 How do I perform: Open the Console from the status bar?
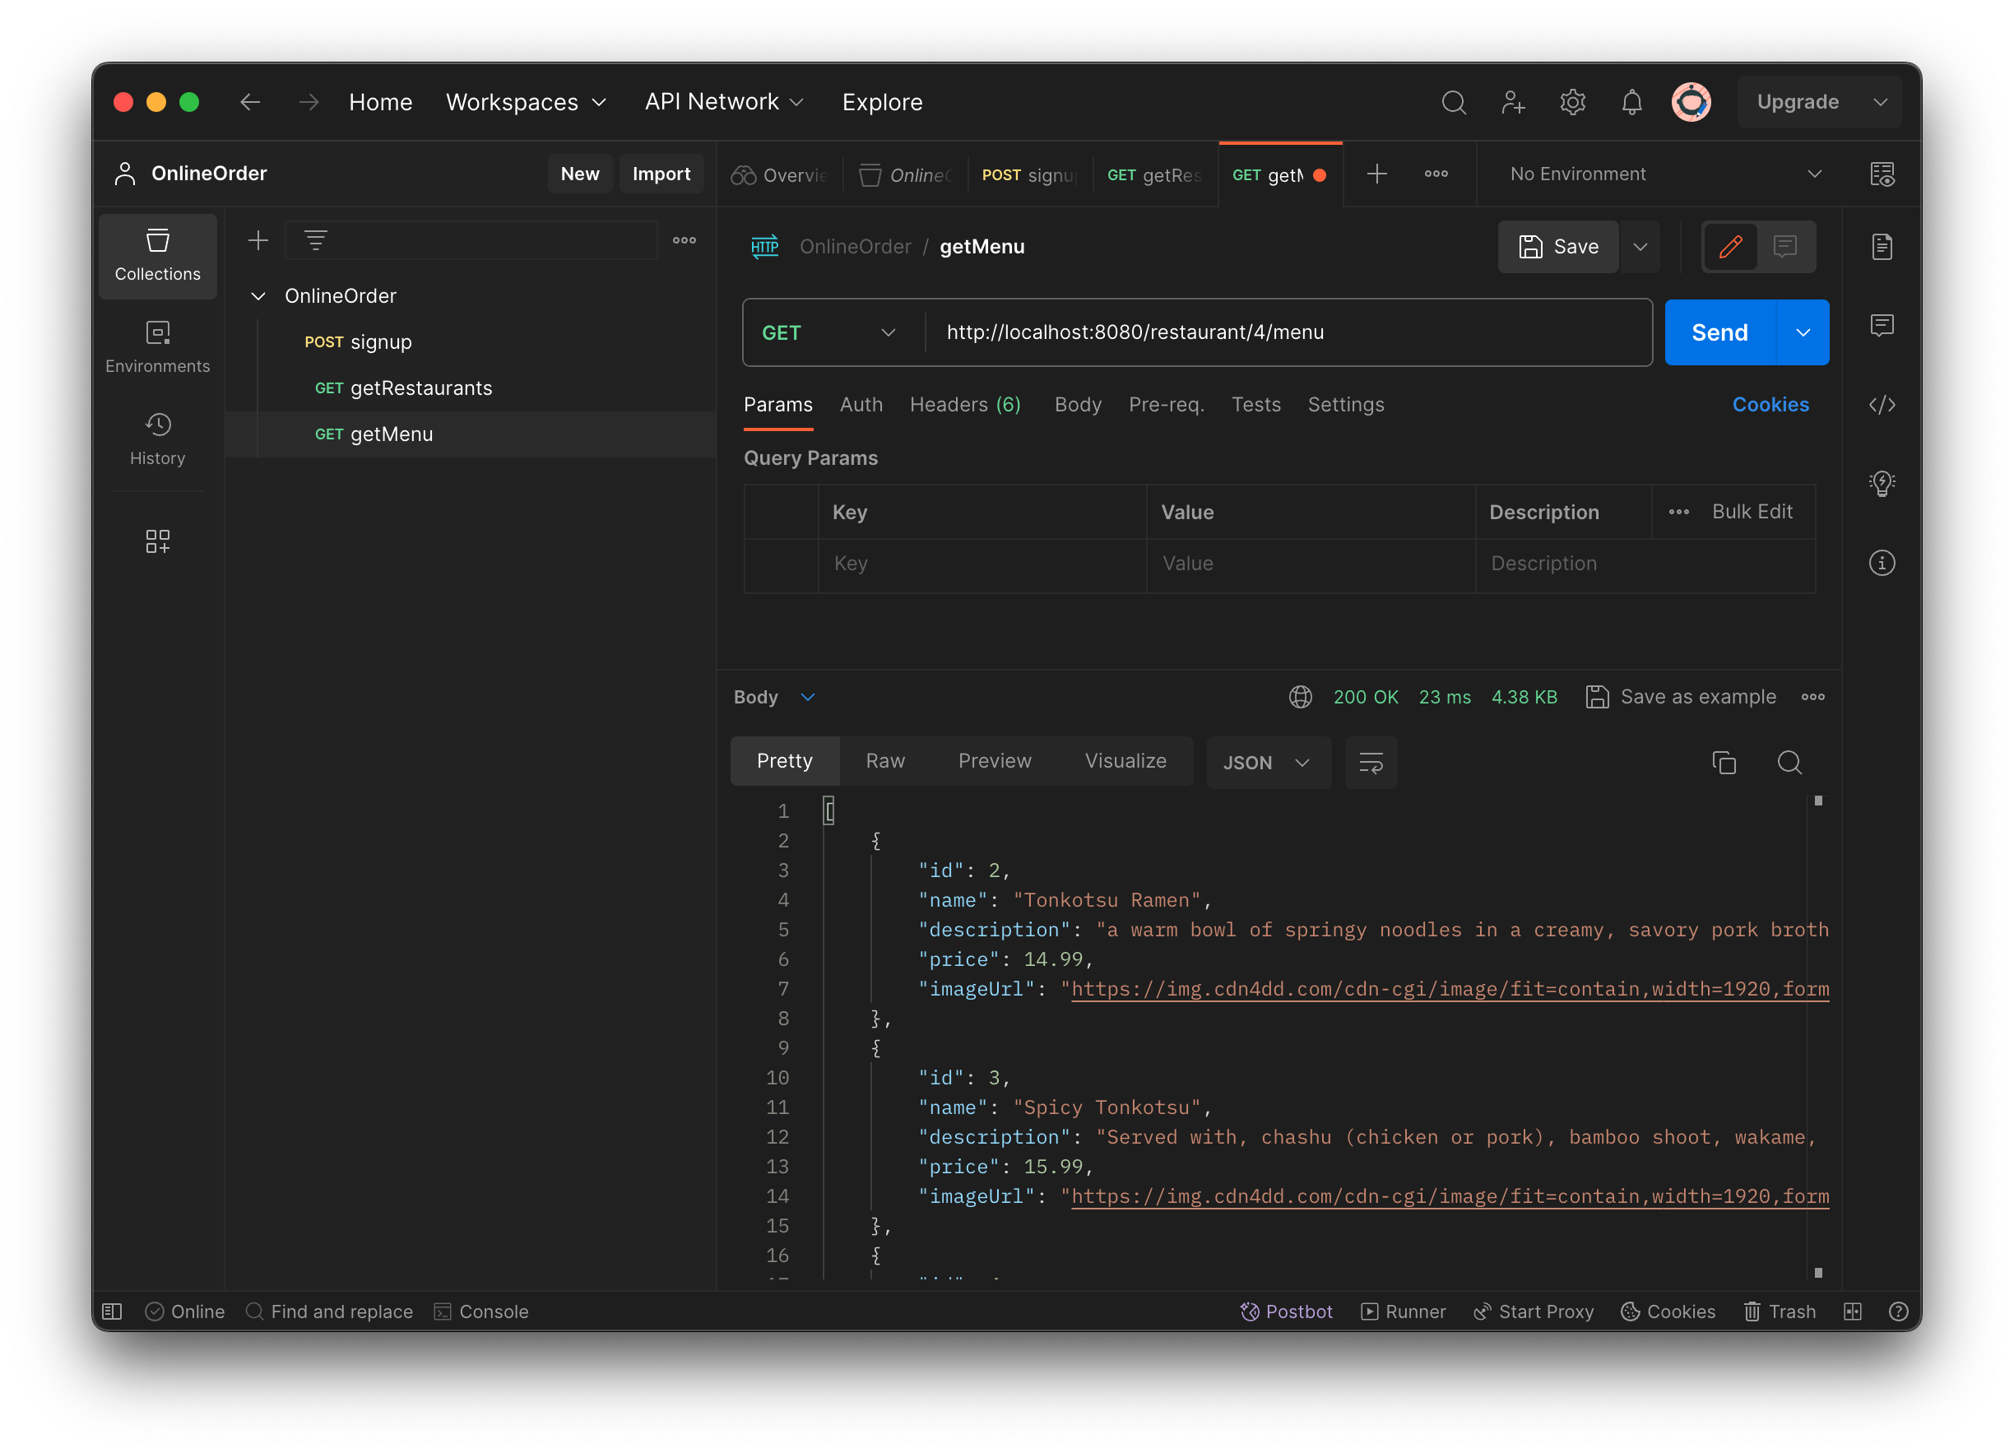click(480, 1311)
